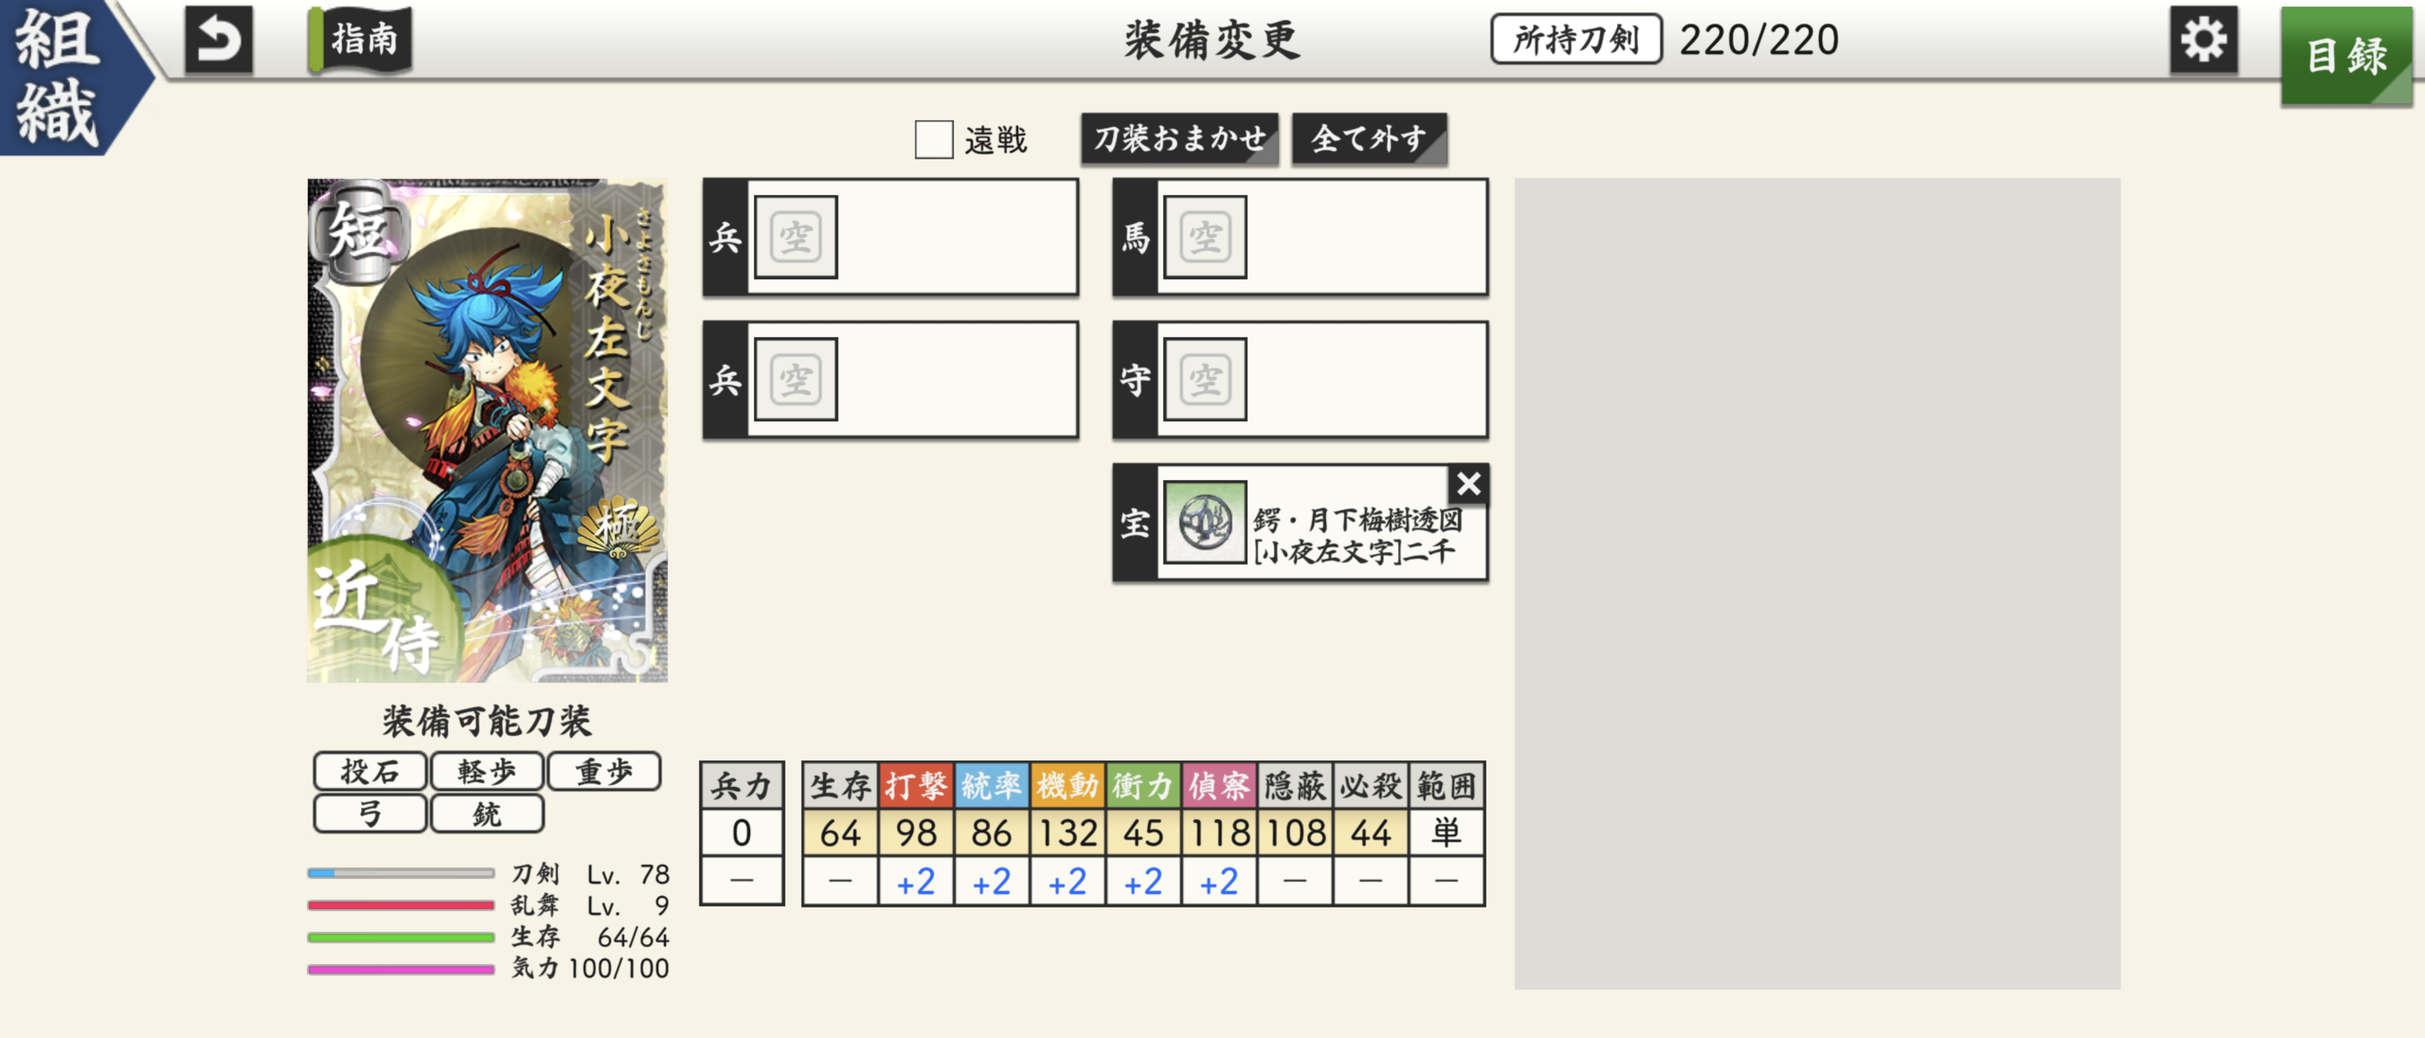Open the settings gear icon
This screenshot has width=2425, height=1038.
coord(2203,40)
